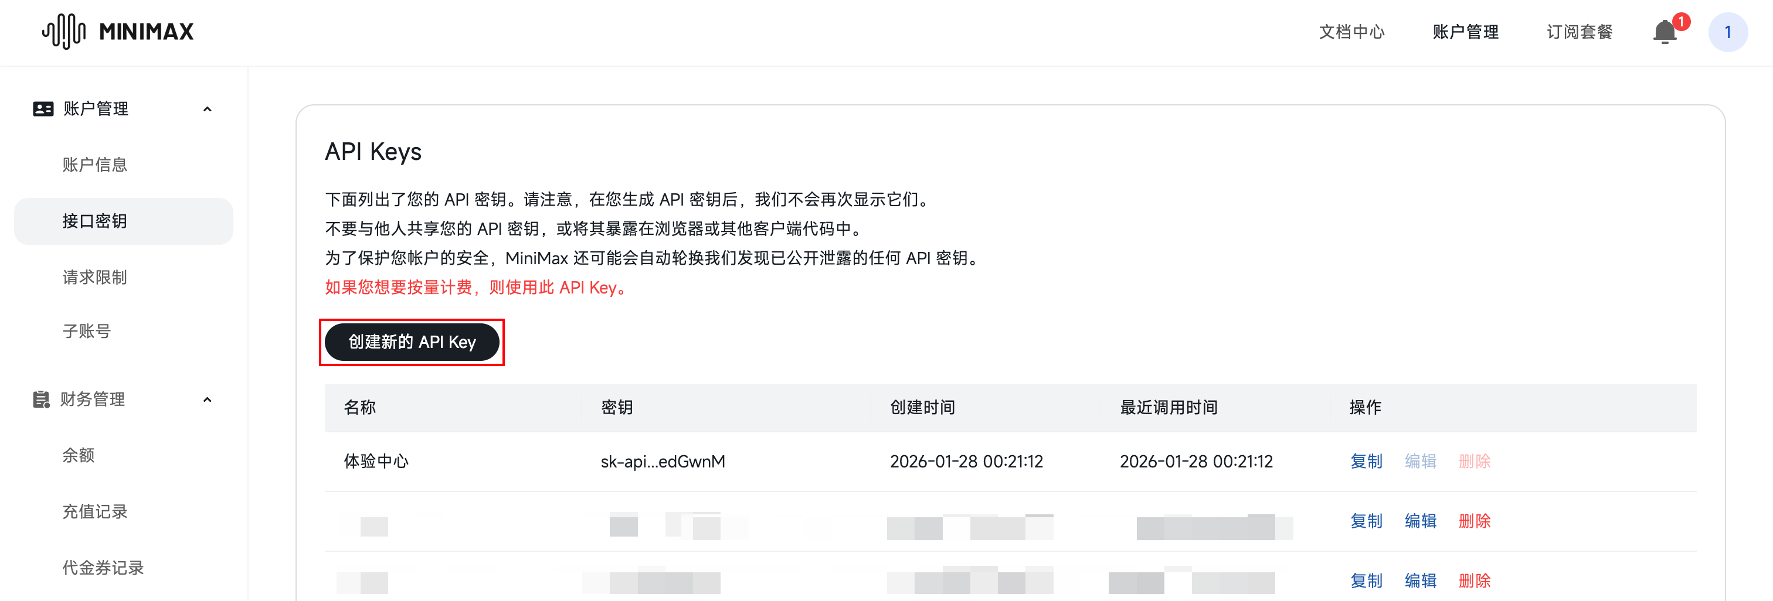Open the notification bell
This screenshot has width=1773, height=601.
point(1666,32)
